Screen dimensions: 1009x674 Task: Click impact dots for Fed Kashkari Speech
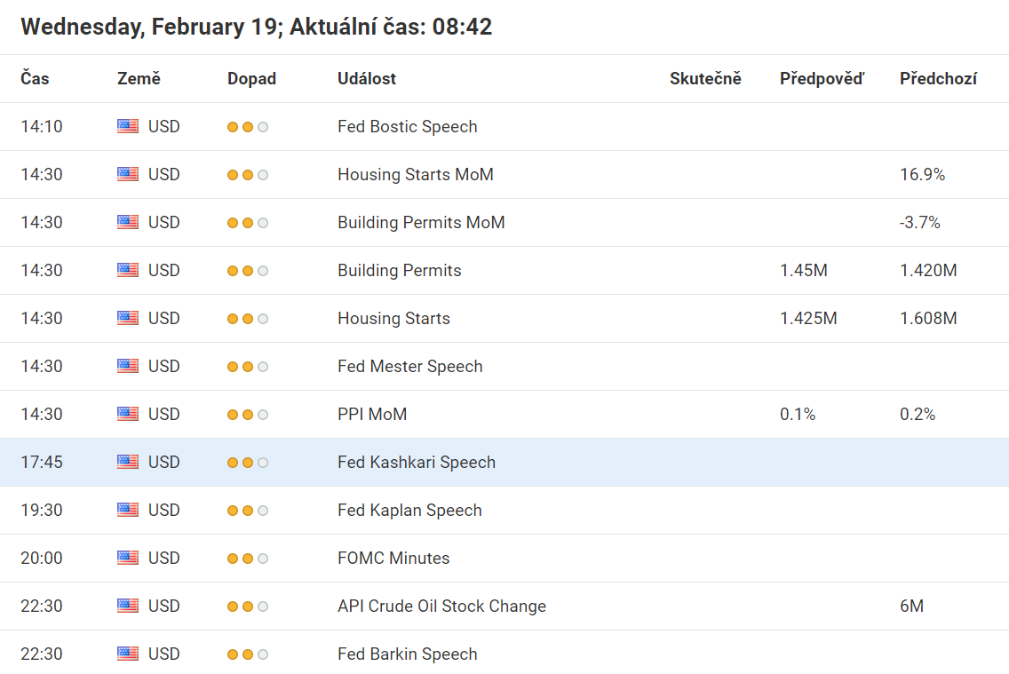click(248, 462)
